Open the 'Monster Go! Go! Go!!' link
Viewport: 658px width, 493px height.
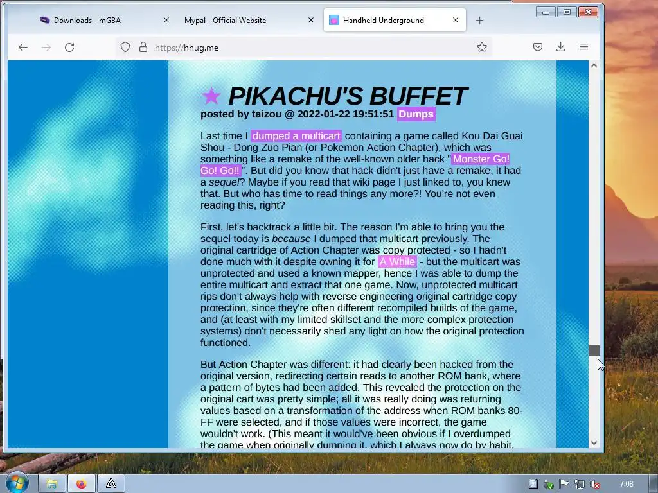481,159
